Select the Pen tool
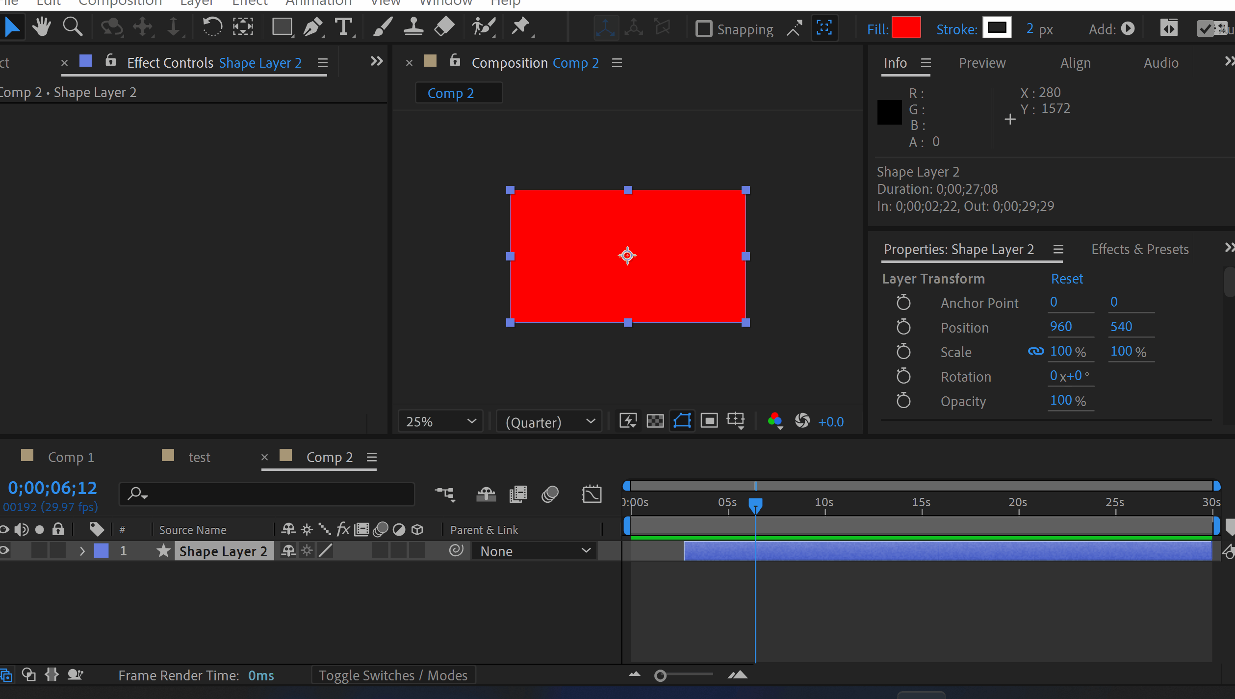This screenshot has height=699, width=1235. coord(312,27)
